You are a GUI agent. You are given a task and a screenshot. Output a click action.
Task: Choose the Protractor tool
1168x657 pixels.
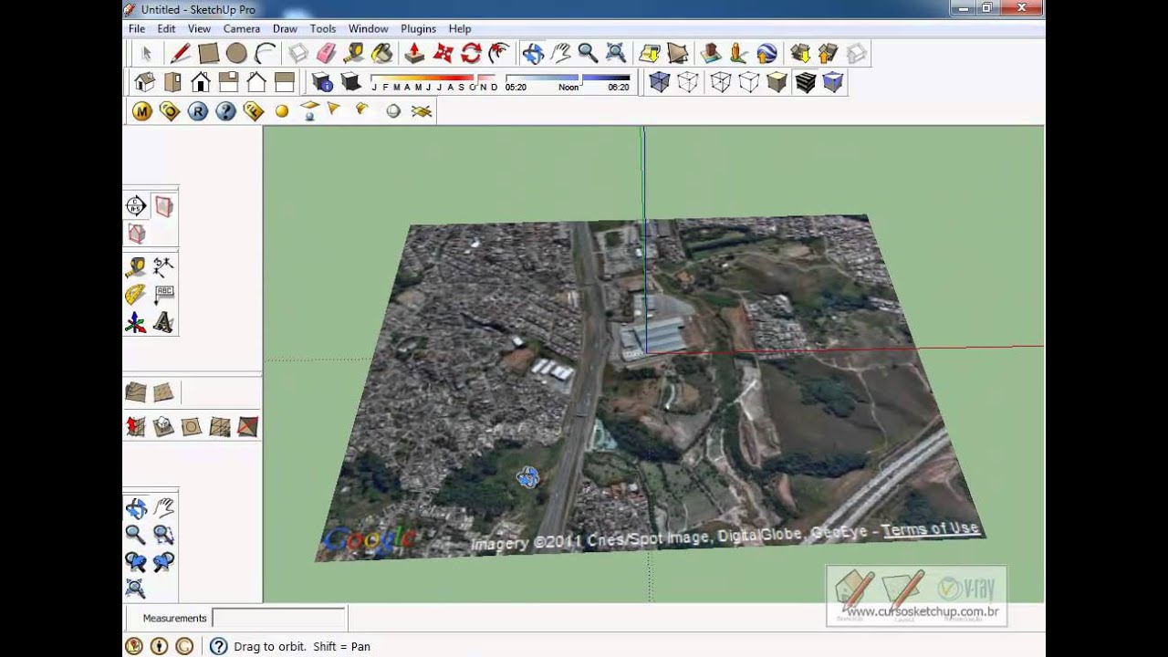coord(136,295)
